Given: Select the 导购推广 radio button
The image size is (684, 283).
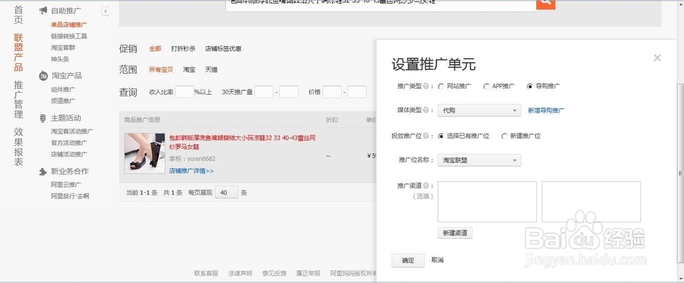Looking at the screenshot, I should point(529,86).
